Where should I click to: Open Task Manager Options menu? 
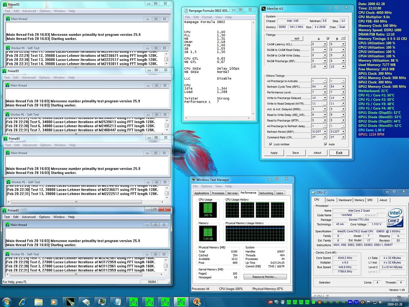(206, 186)
